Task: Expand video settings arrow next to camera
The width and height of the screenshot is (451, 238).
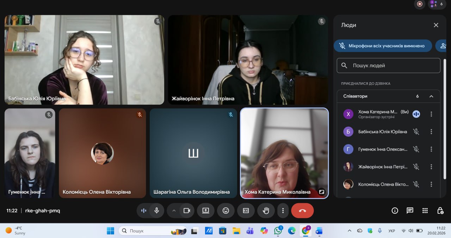Action: pyautogui.click(x=174, y=211)
